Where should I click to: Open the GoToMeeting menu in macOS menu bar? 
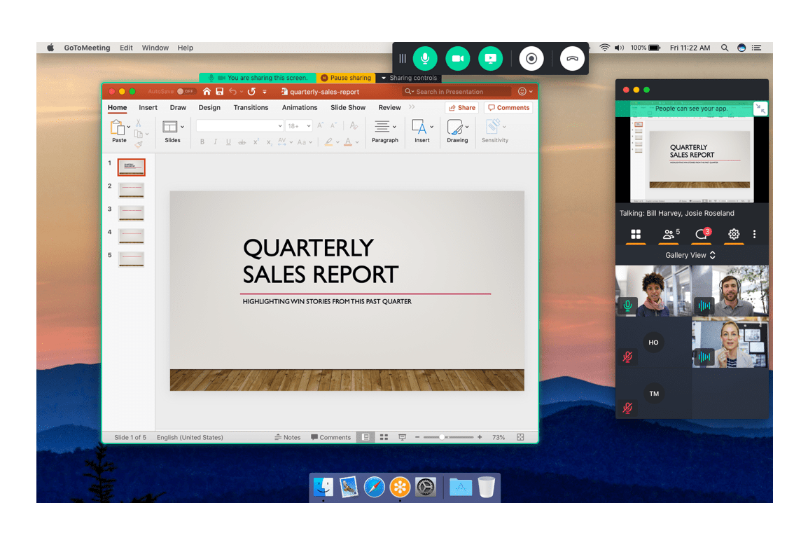(87, 48)
